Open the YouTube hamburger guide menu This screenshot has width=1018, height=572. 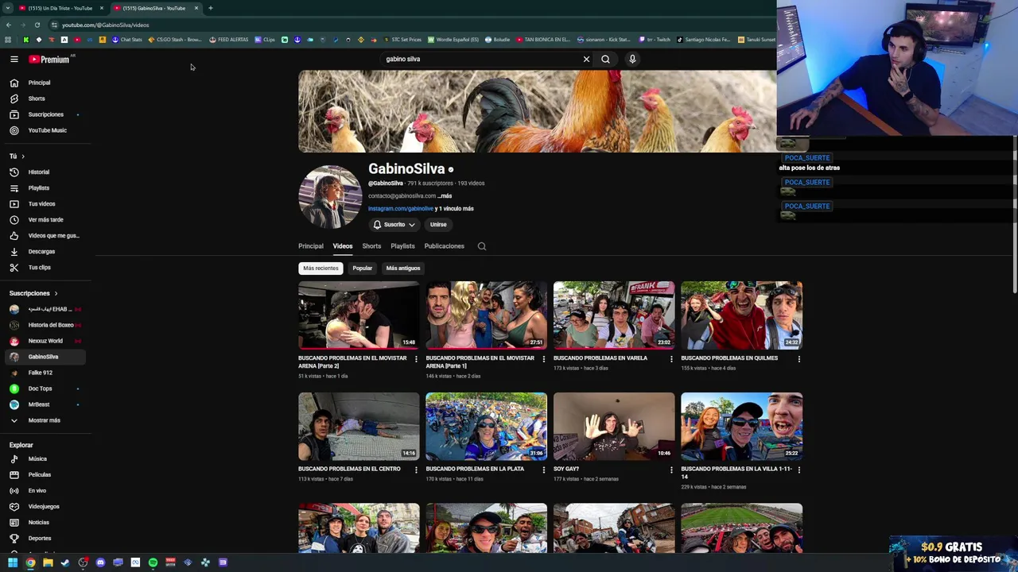(x=14, y=59)
